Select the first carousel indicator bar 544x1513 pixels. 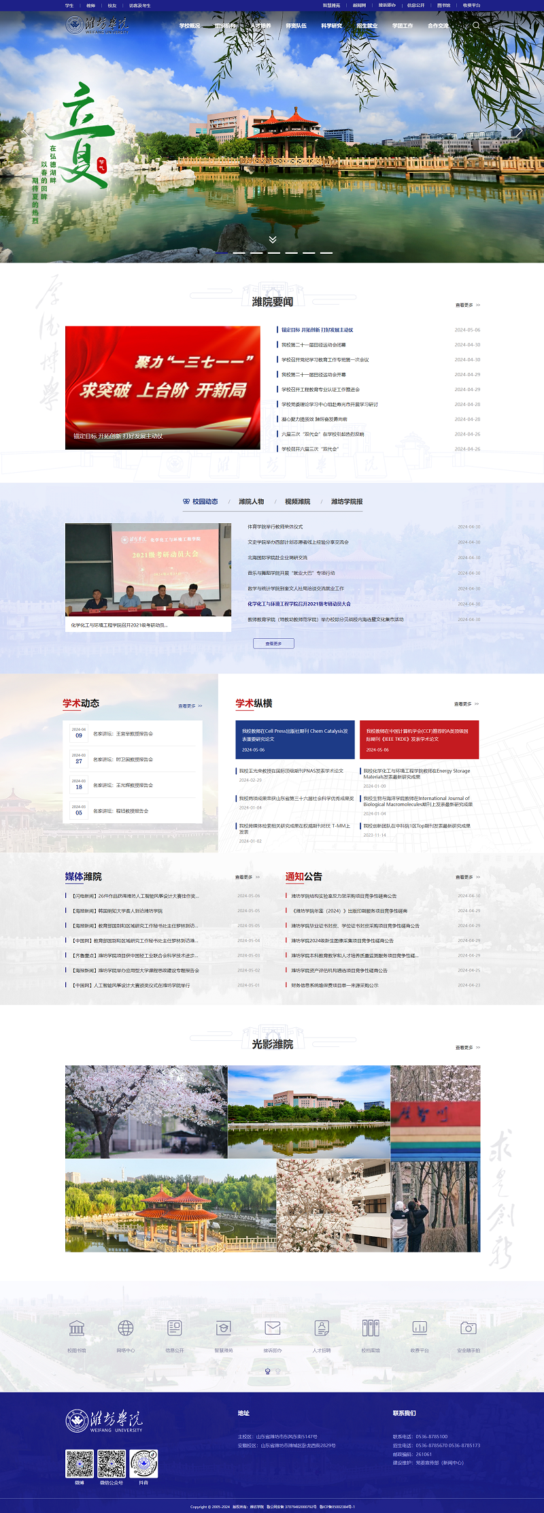(x=222, y=252)
